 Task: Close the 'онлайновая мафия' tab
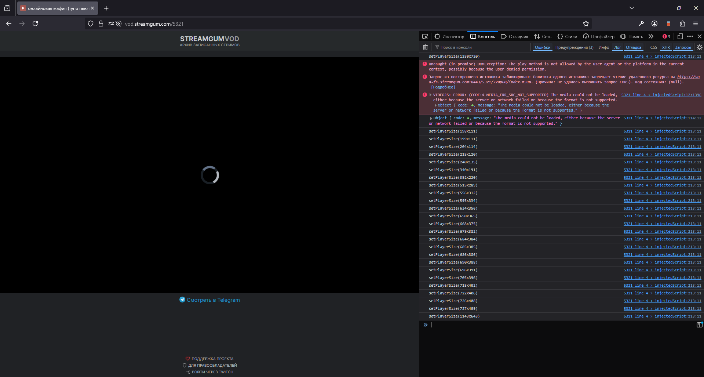point(92,8)
